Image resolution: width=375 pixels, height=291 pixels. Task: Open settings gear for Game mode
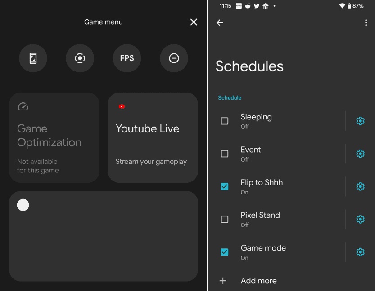360,252
